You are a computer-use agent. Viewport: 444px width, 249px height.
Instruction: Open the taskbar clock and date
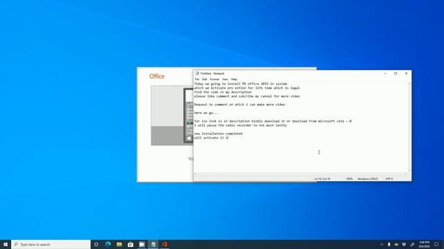click(424, 244)
